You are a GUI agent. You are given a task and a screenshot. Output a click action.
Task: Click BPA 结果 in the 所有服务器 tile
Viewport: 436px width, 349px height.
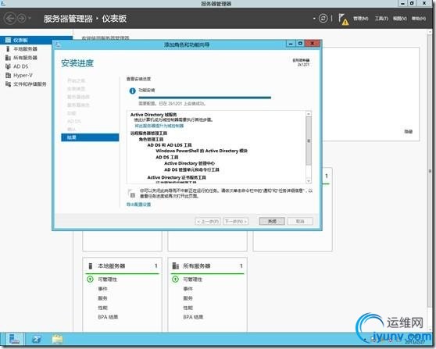pyautogui.click(x=193, y=317)
